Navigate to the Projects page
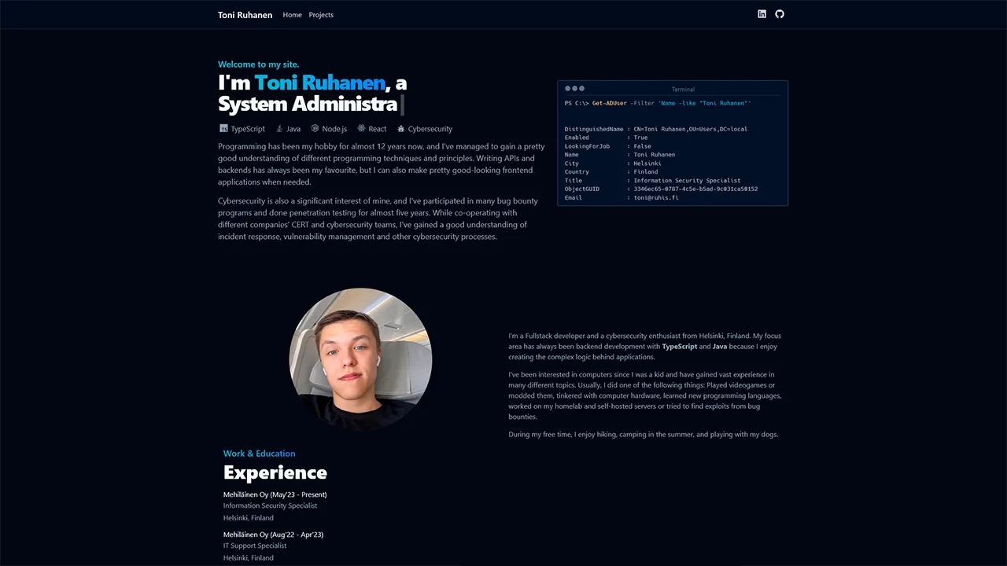This screenshot has width=1007, height=566. [321, 14]
